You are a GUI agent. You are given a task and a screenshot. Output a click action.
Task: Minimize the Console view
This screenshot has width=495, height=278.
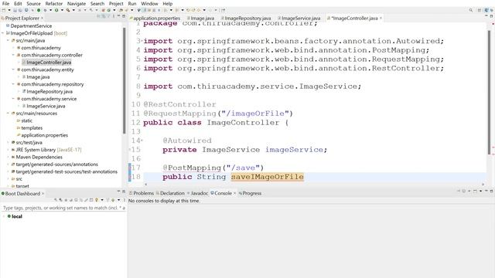tap(486, 191)
